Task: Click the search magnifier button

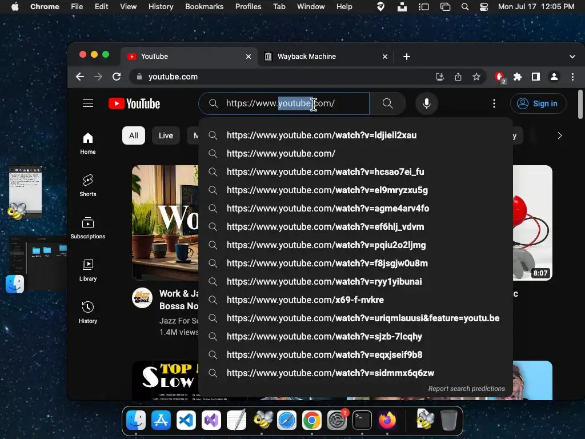Action: (x=388, y=103)
